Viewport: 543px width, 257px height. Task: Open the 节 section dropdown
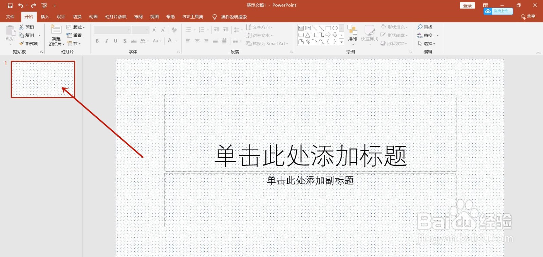point(74,44)
